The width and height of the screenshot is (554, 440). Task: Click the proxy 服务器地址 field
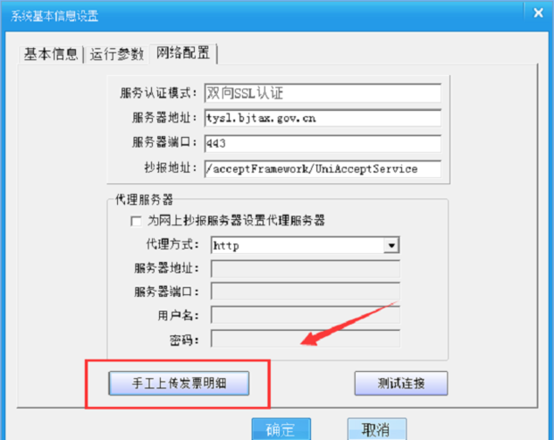click(306, 269)
